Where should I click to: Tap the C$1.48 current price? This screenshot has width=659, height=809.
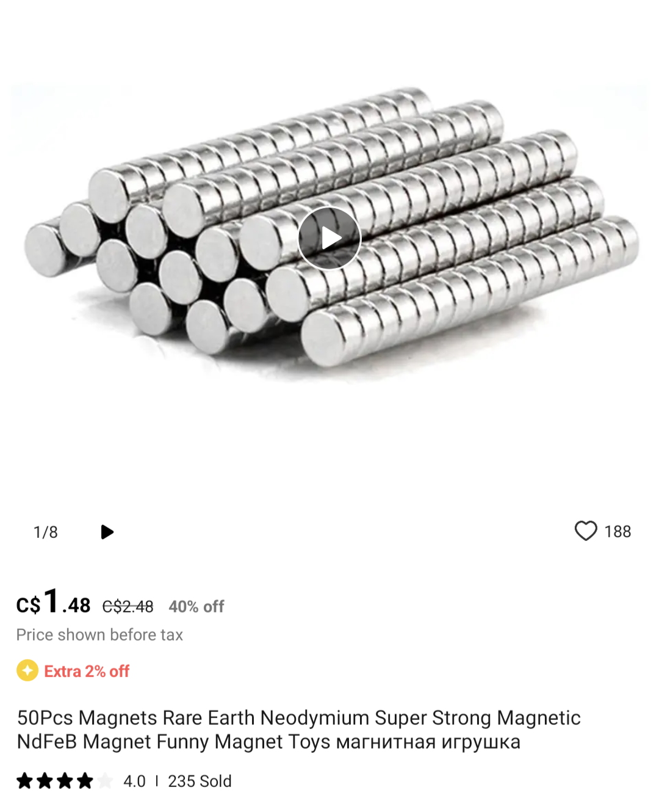[x=54, y=602]
